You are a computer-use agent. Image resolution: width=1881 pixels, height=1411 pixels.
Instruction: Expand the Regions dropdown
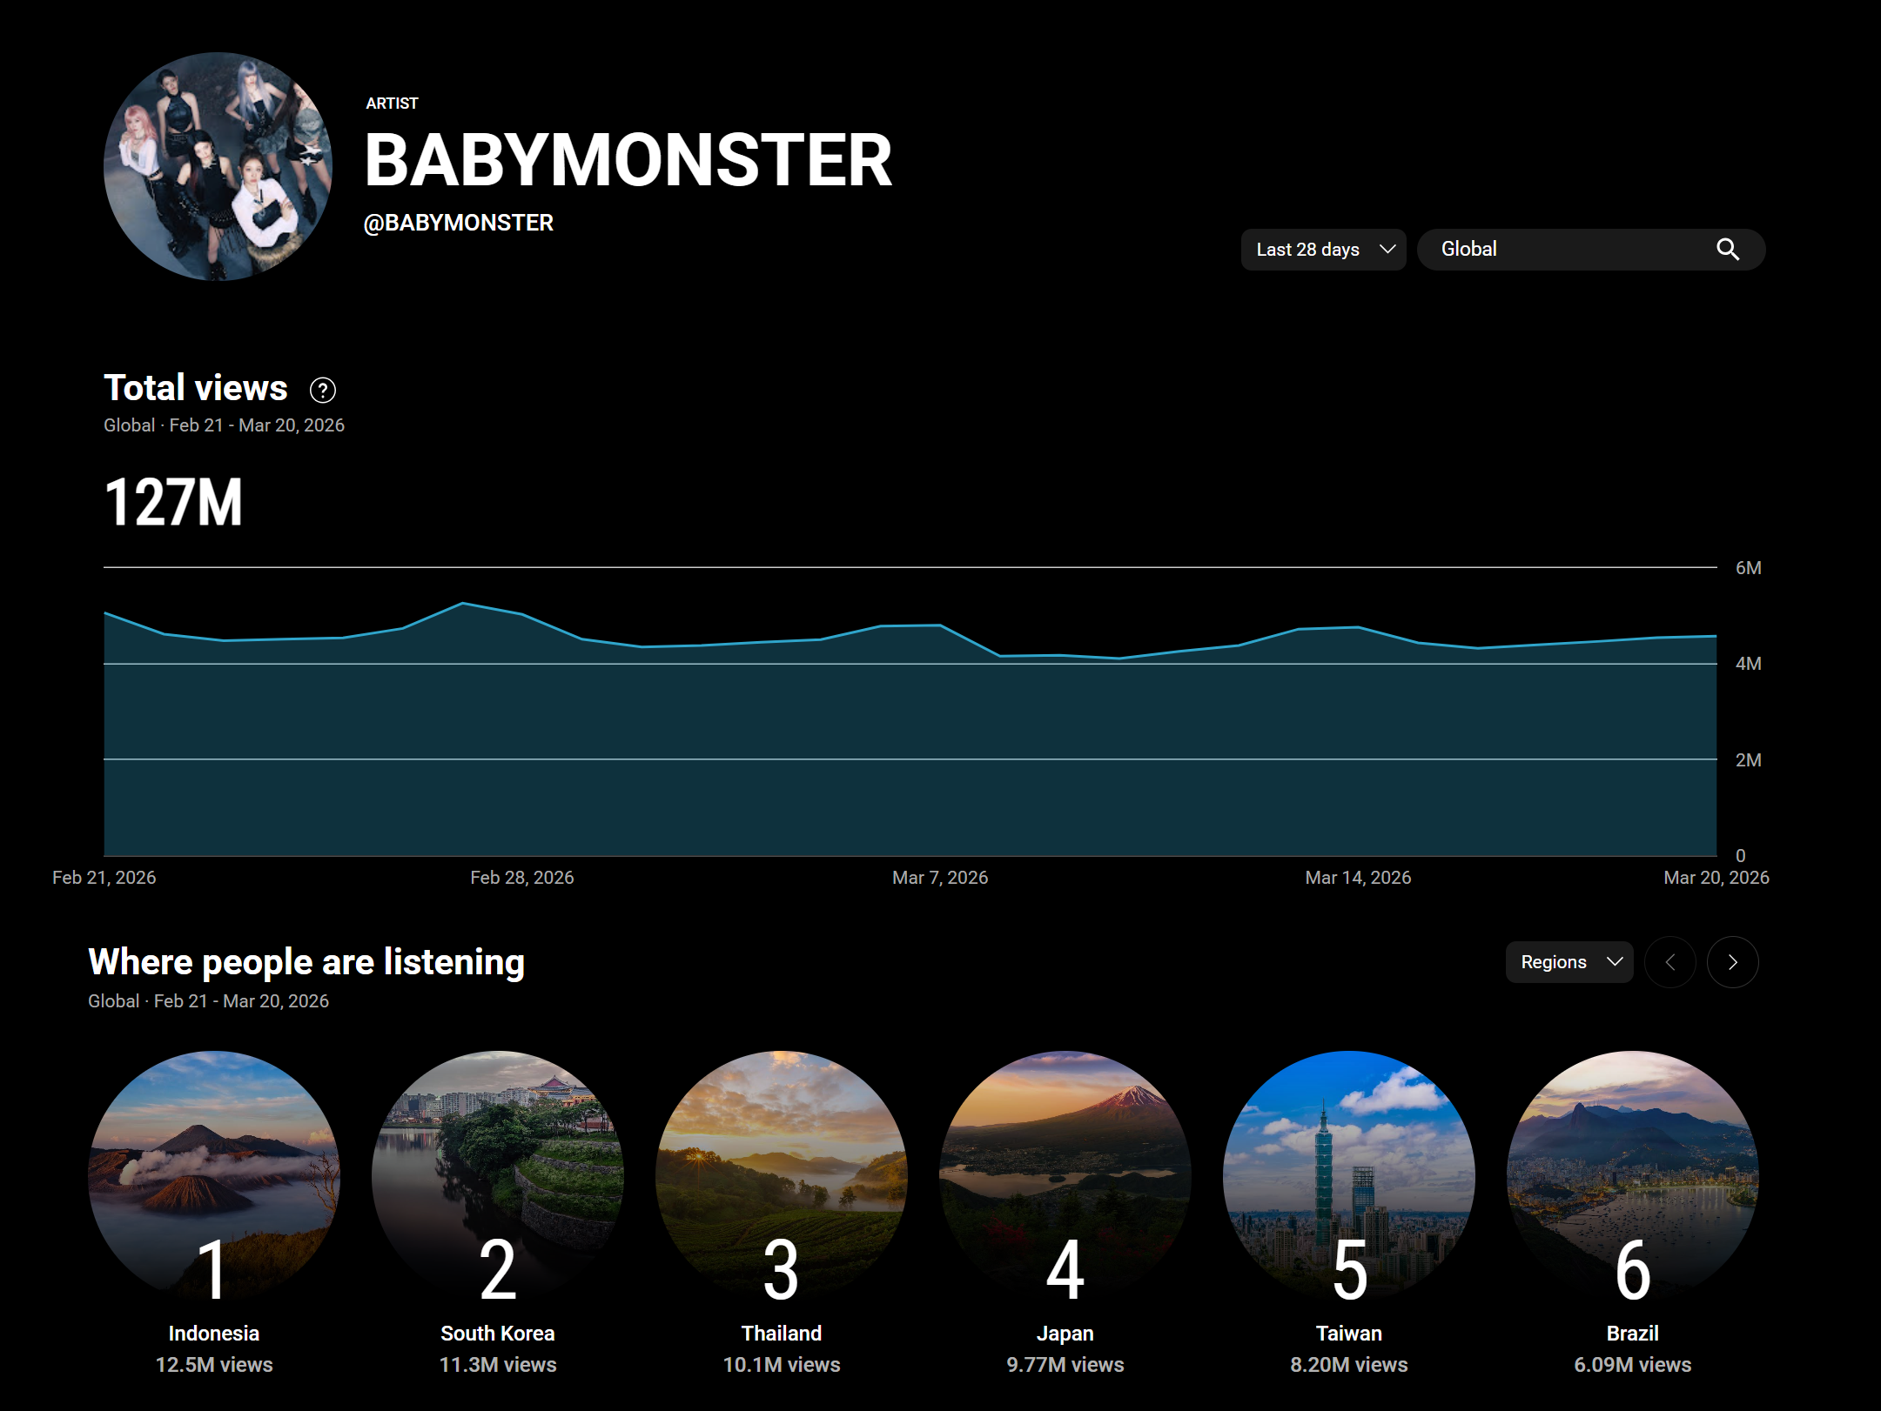click(x=1569, y=962)
